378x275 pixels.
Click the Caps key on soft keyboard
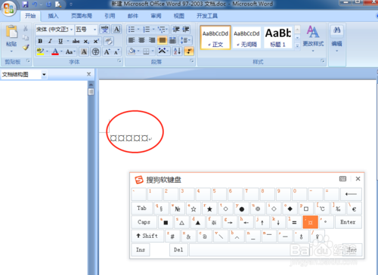click(x=144, y=222)
